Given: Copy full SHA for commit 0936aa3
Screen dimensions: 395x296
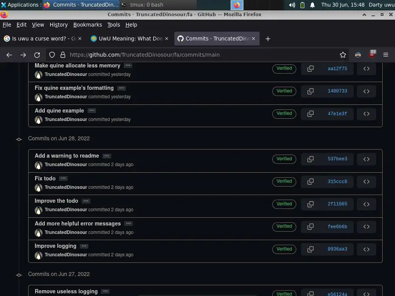Looking at the screenshot, I should (311, 249).
